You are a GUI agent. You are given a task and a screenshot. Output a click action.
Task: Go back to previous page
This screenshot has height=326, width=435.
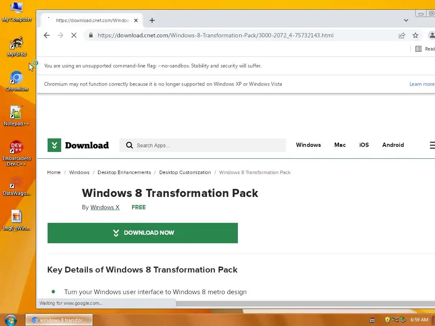tap(47, 35)
